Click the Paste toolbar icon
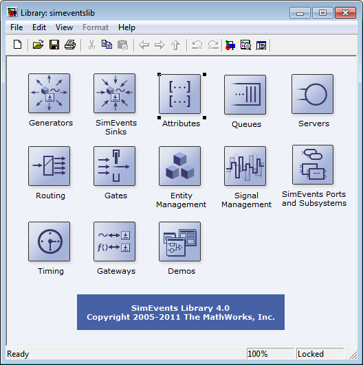 click(122, 45)
